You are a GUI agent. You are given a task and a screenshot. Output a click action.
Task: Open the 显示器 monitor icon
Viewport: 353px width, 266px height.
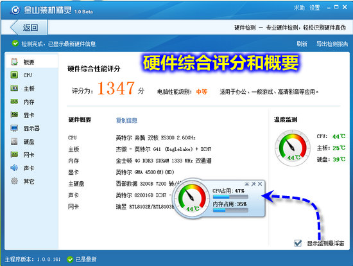pyautogui.click(x=14, y=129)
